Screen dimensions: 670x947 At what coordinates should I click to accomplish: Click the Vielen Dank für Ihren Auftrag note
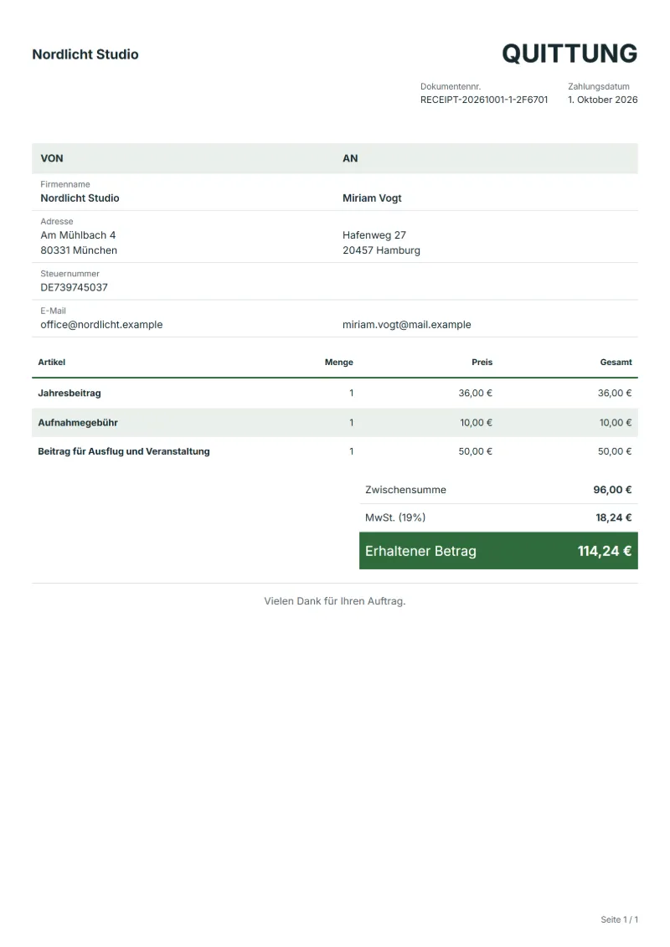[x=335, y=601]
